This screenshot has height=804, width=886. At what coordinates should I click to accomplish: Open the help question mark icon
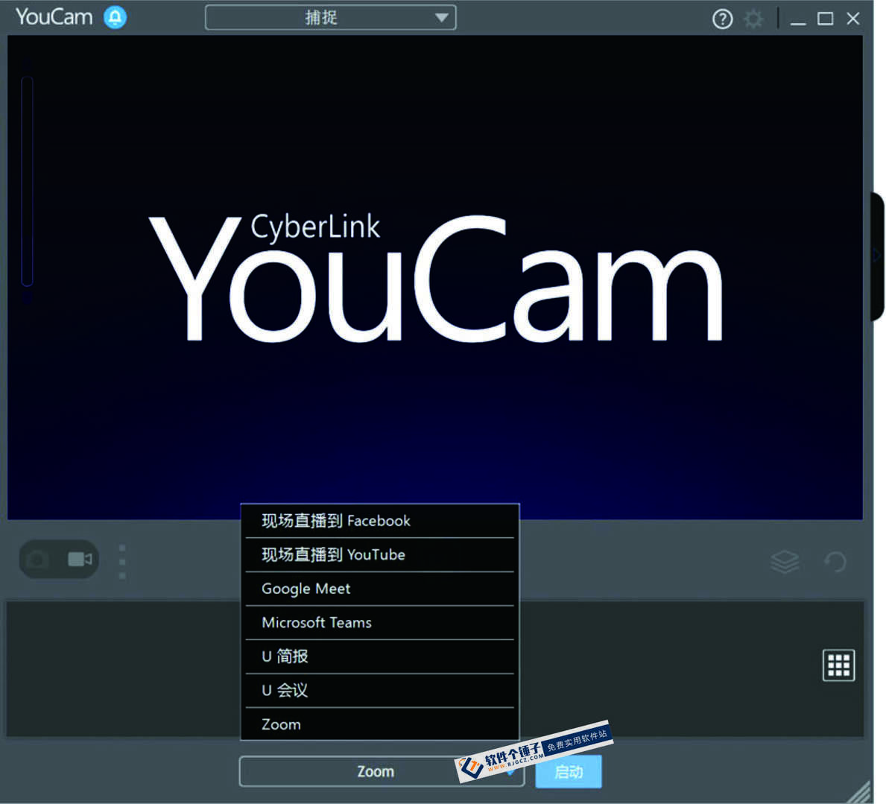tap(722, 19)
